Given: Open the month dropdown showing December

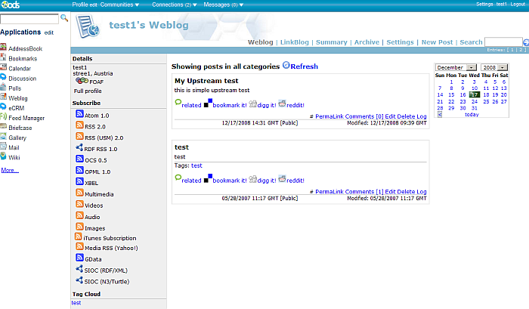Looking at the screenshot, I should pos(456,67).
